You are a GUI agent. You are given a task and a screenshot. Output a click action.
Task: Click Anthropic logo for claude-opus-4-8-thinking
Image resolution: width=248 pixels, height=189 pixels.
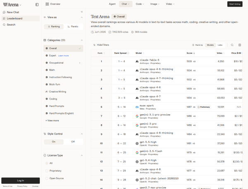click(137, 135)
